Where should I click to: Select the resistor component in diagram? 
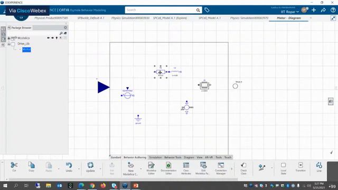[x=161, y=72]
